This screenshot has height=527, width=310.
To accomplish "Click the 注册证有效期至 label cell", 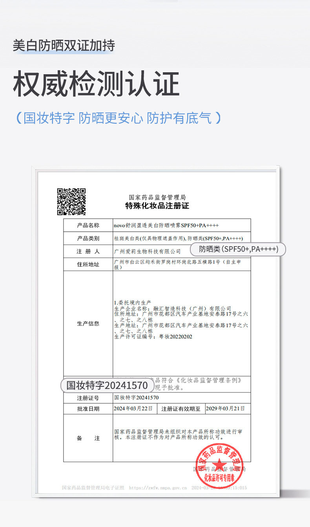I will point(181,409).
